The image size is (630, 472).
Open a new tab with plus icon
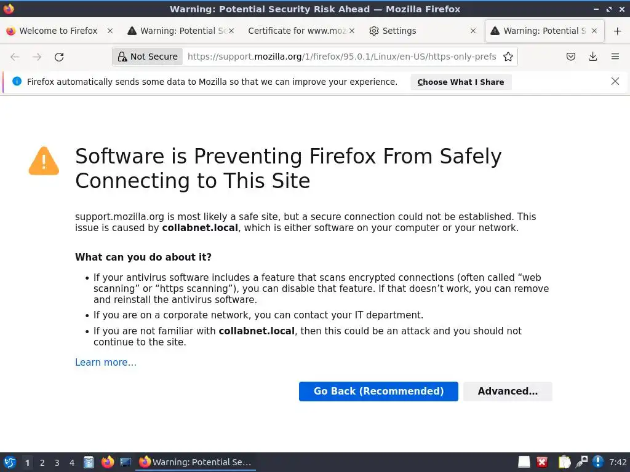pos(618,31)
